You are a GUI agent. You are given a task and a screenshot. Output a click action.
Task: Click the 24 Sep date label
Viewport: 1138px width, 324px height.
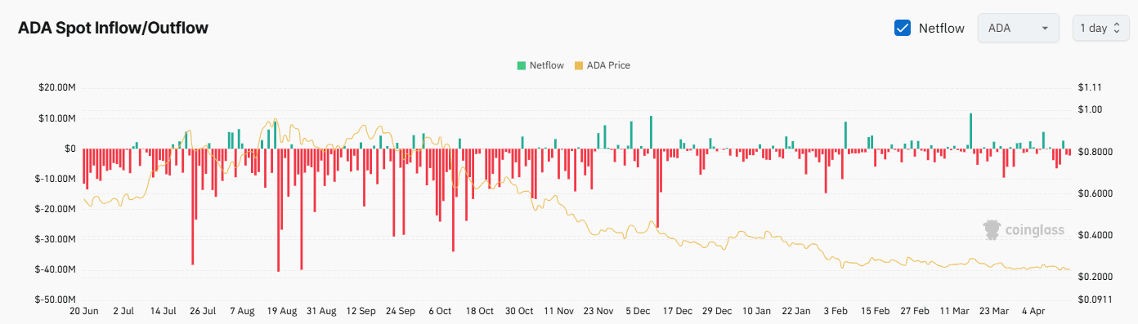point(401,311)
